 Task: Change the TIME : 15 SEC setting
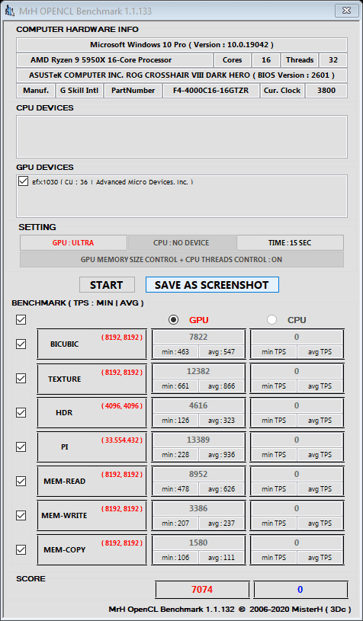(290, 243)
